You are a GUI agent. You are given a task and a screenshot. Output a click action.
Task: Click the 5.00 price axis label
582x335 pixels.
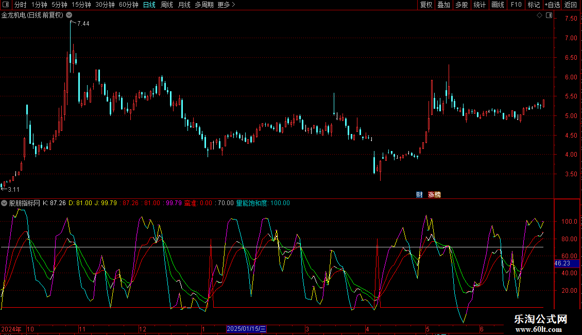coord(571,116)
